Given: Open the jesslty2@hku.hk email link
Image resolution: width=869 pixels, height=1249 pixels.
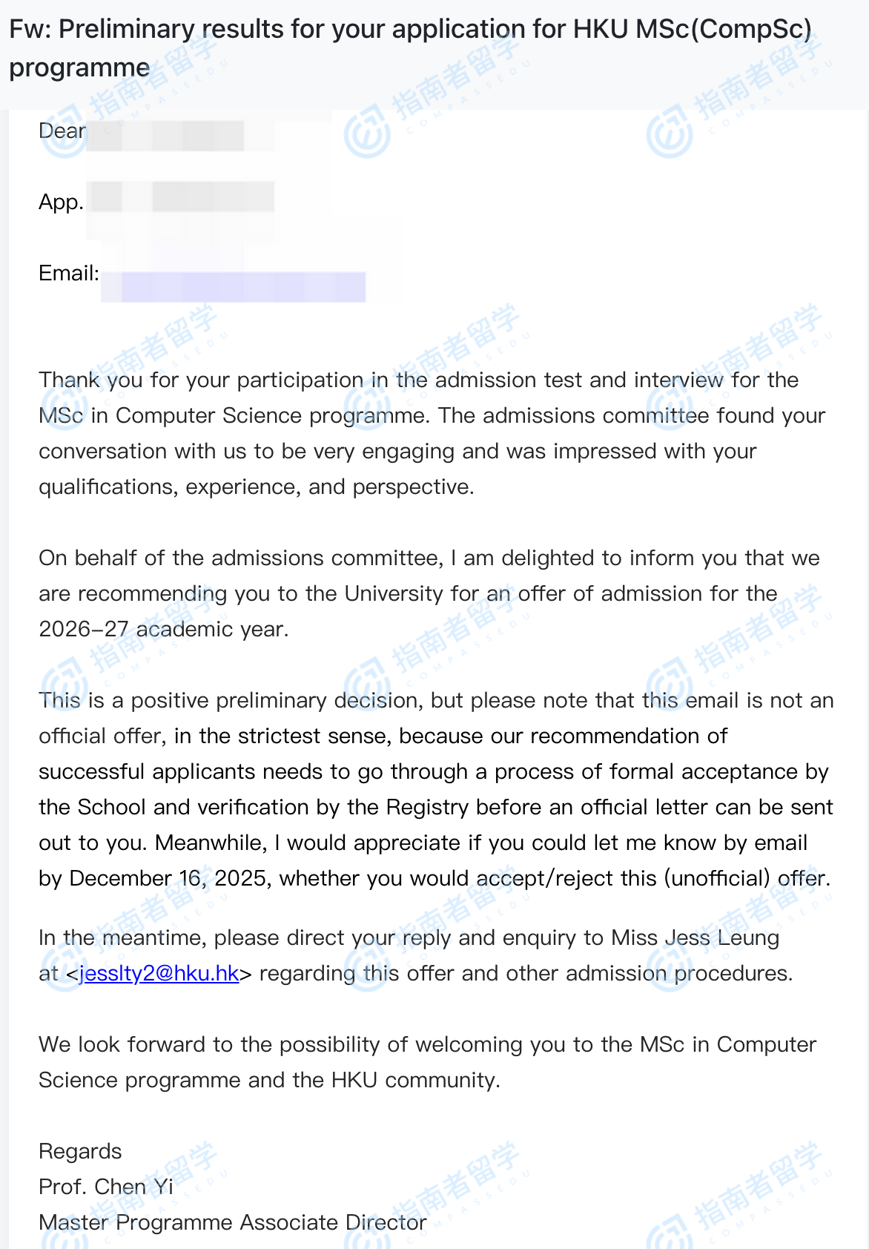Looking at the screenshot, I should [x=159, y=973].
